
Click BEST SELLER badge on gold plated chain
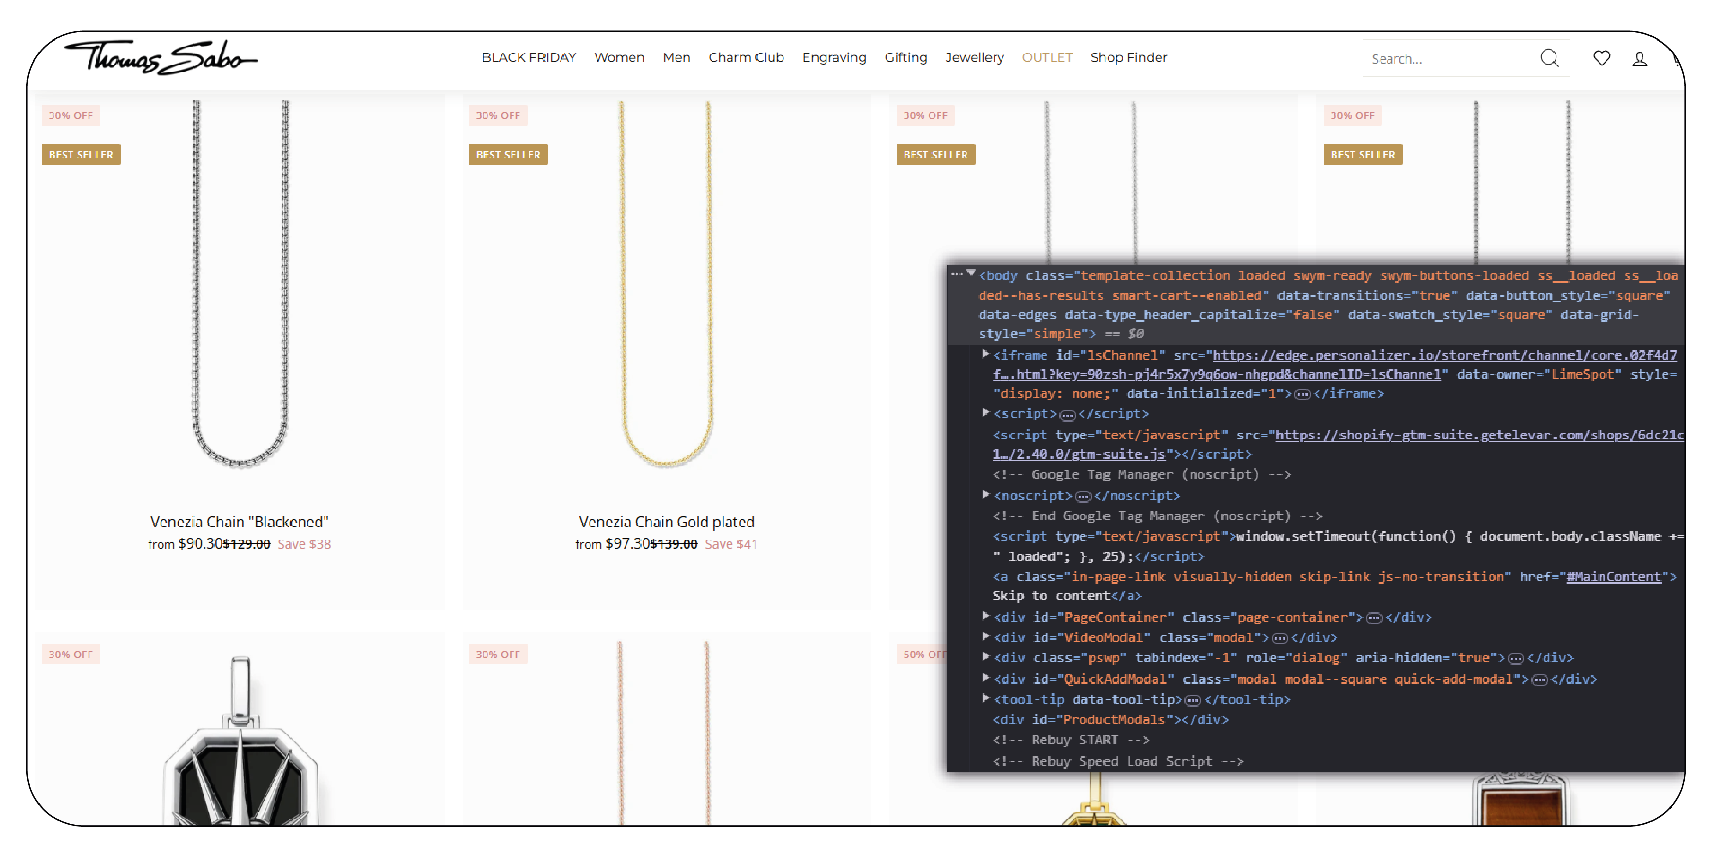tap(508, 154)
